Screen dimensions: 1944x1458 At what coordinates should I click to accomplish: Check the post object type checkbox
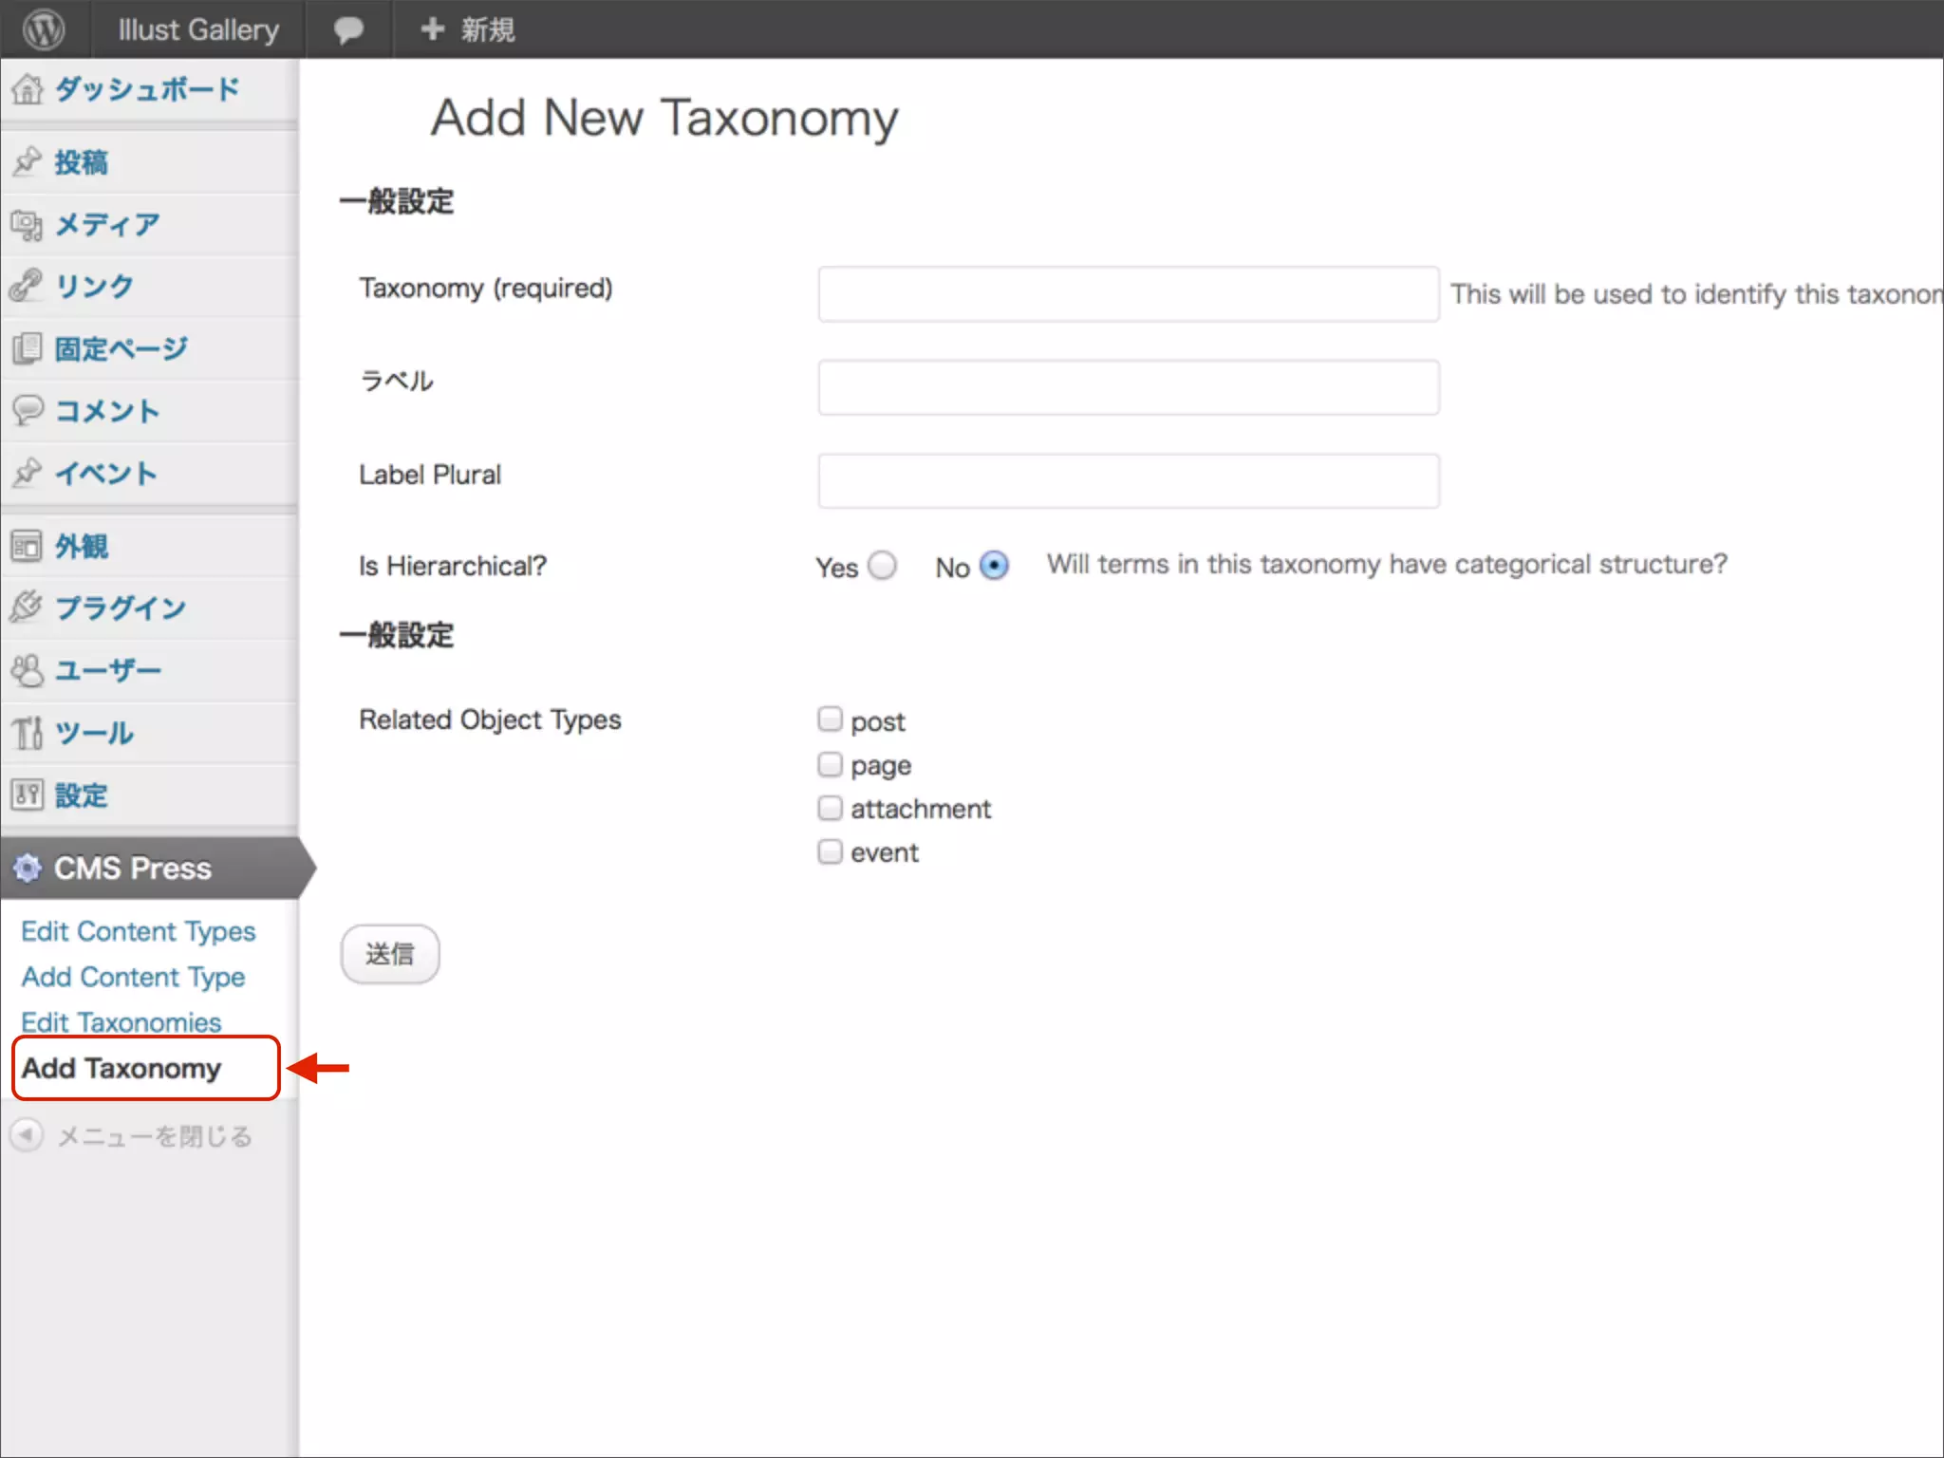click(x=830, y=720)
